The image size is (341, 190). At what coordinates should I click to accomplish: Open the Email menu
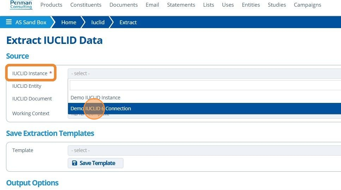[152, 5]
